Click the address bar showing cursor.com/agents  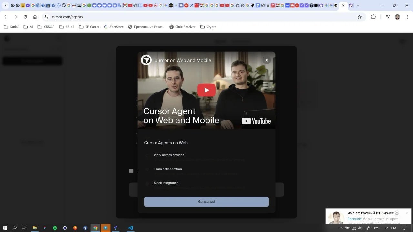pyautogui.click(x=194, y=17)
